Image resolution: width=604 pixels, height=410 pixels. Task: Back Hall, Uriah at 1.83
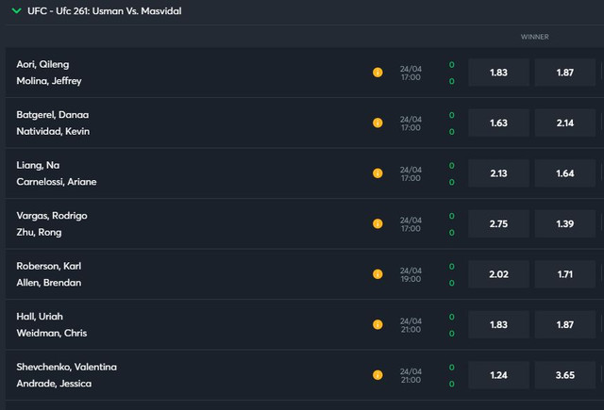[x=498, y=324]
